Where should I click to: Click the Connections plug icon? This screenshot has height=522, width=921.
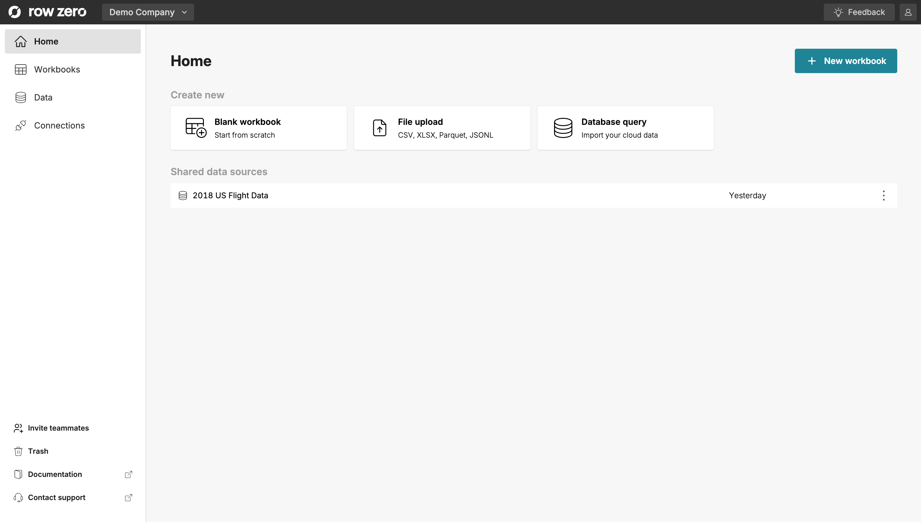(20, 125)
